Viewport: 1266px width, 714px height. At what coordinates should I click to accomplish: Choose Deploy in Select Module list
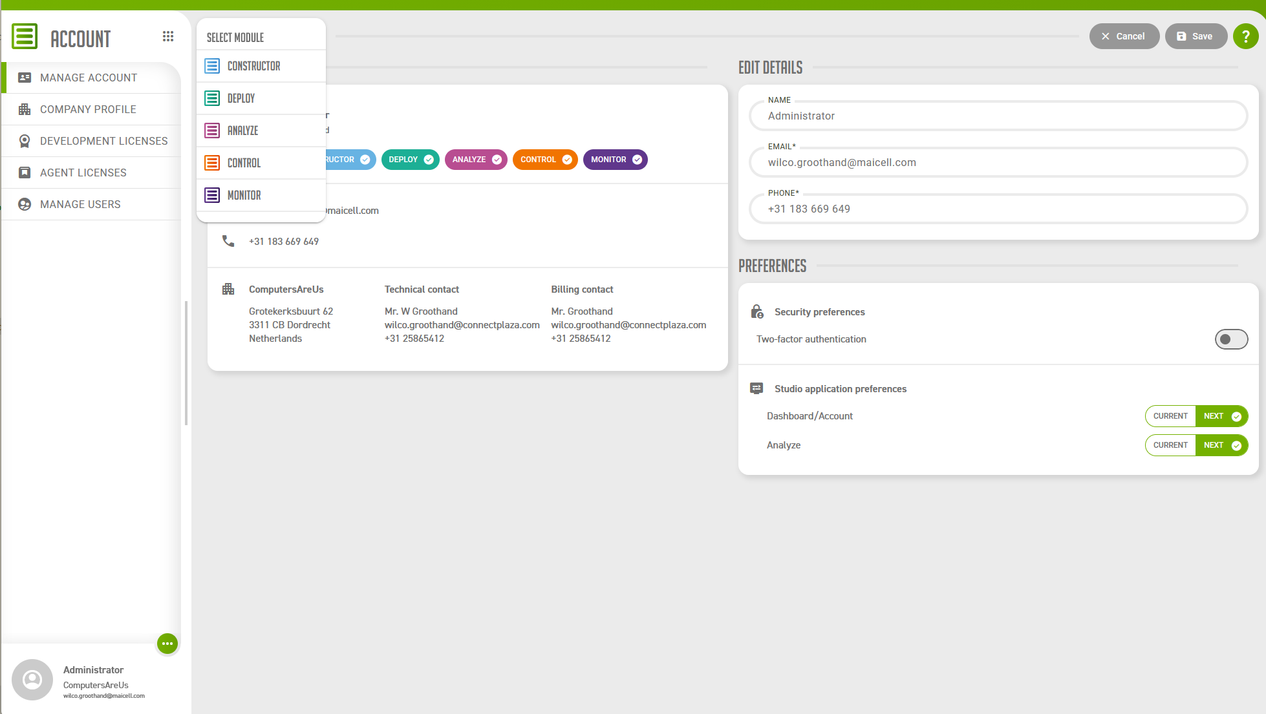point(261,98)
